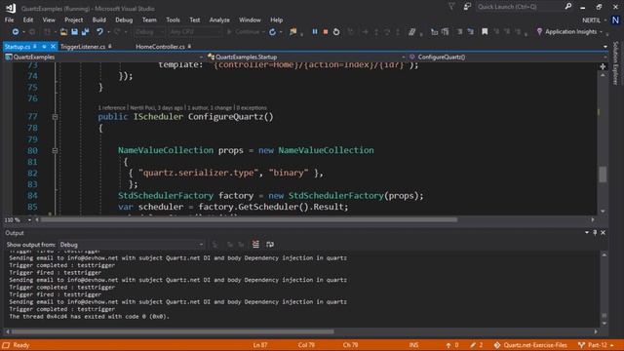Click the unpublished commits arrow in status bar
624x351 pixels.
click(448, 345)
